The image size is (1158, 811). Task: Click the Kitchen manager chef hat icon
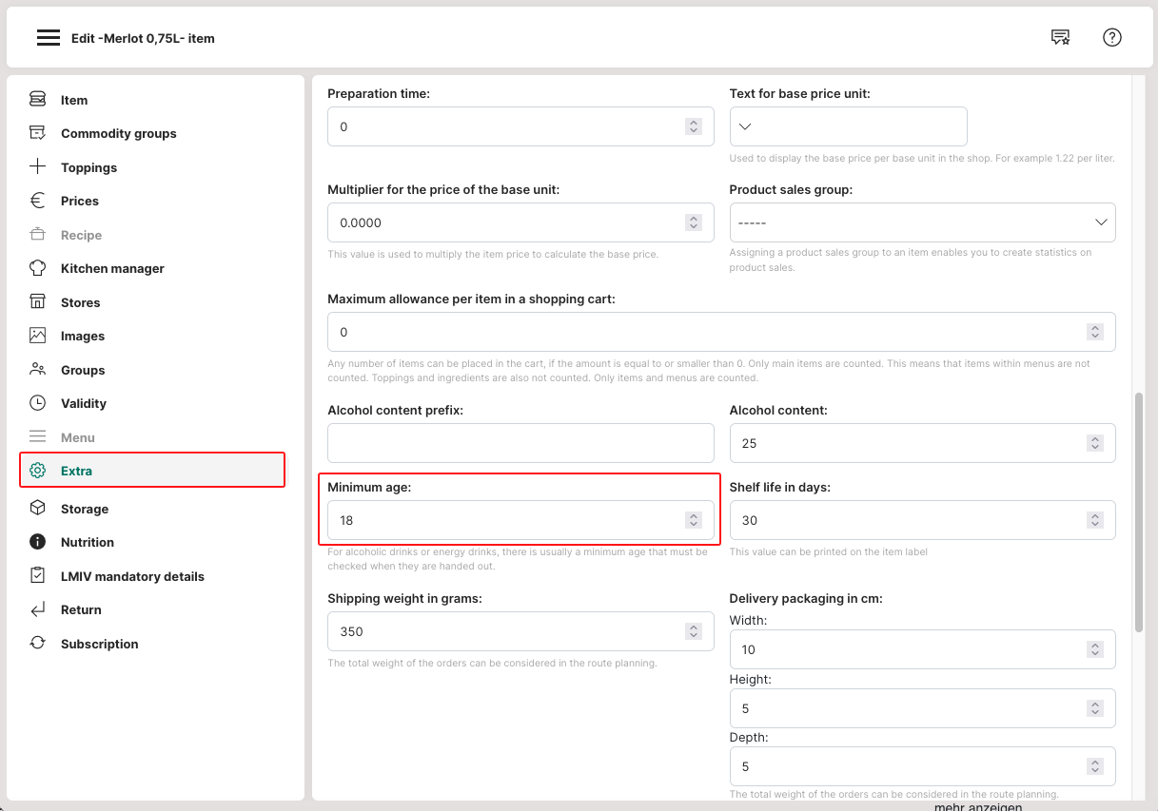coord(37,268)
